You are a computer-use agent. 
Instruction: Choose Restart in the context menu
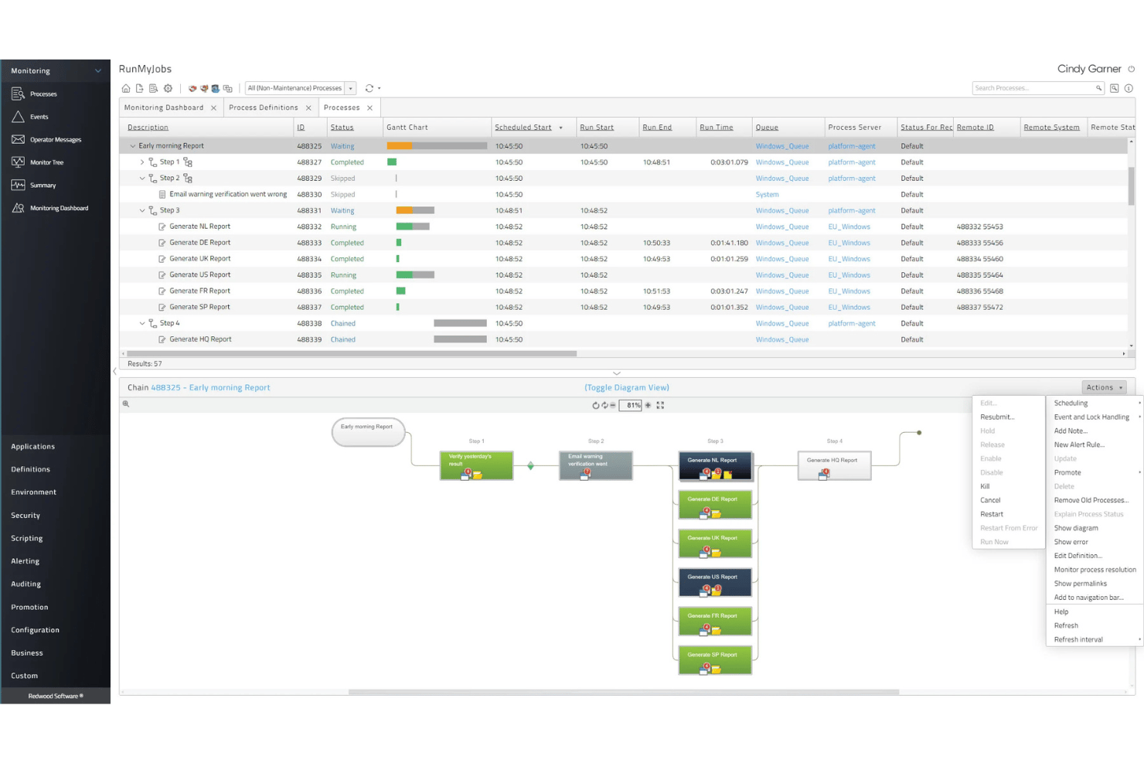coord(992,514)
